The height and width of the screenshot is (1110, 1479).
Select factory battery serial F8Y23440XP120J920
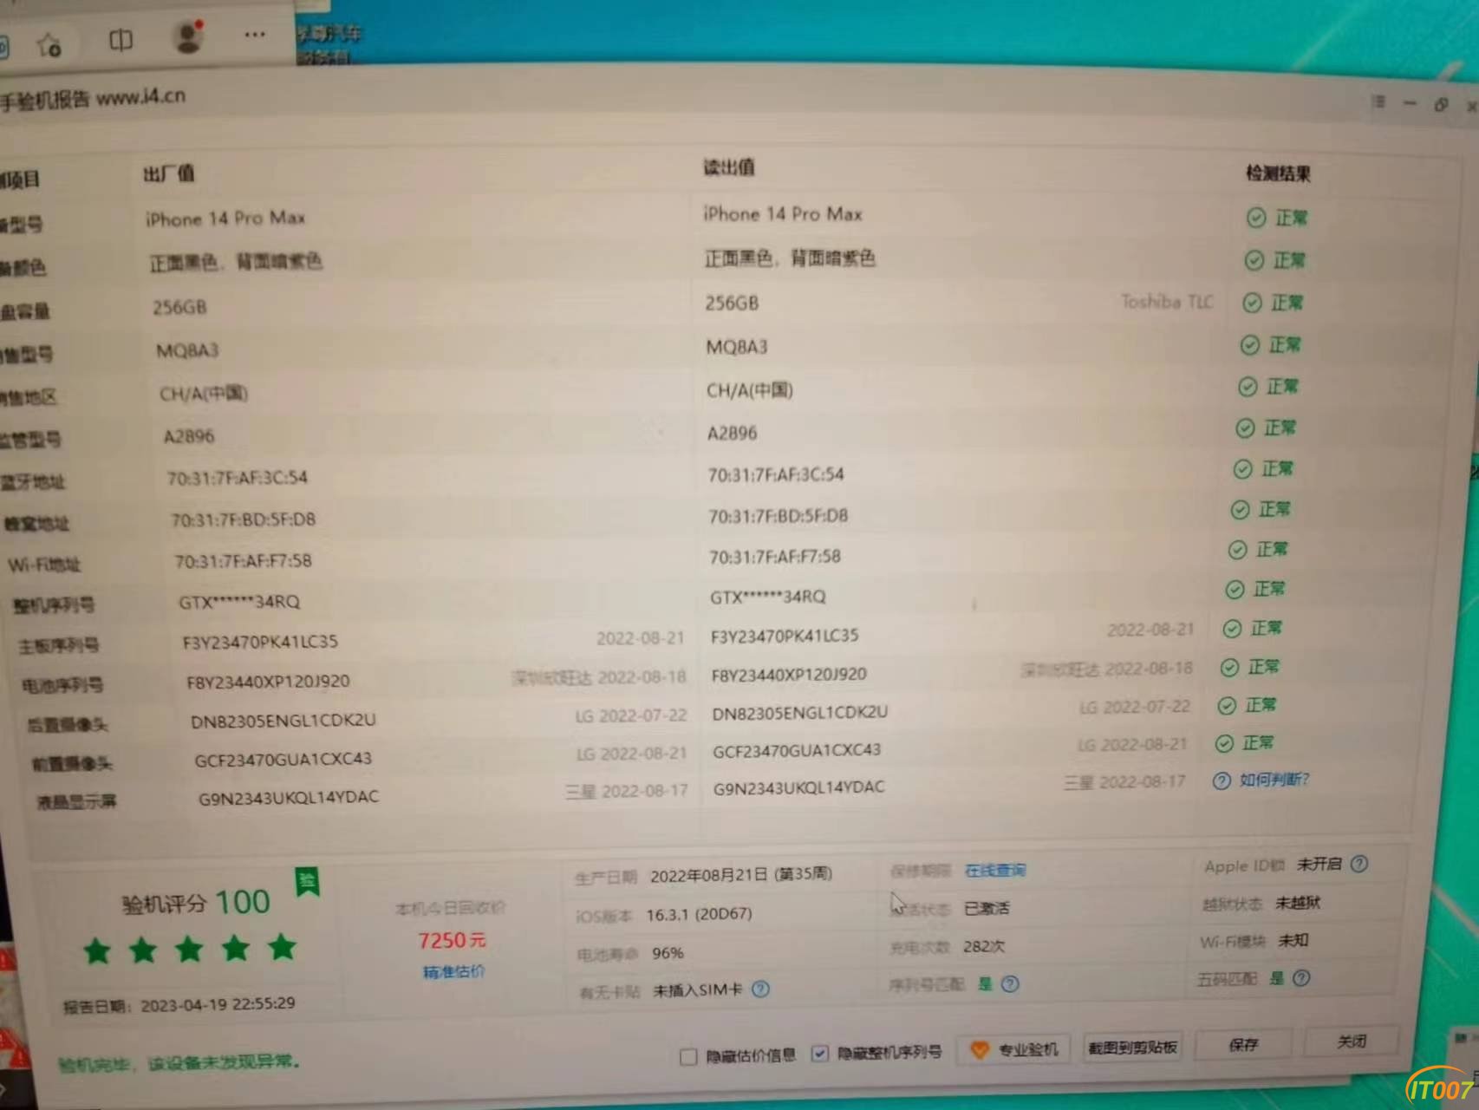point(268,682)
